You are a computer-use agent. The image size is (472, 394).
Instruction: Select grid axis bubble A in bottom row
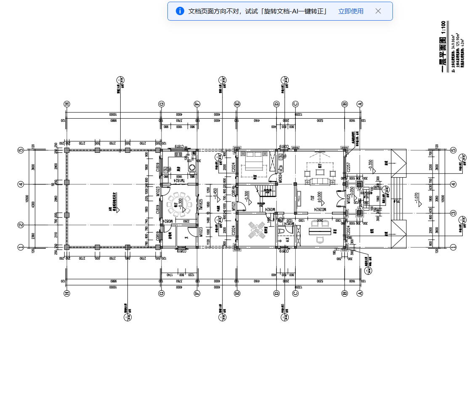[x=360, y=293]
